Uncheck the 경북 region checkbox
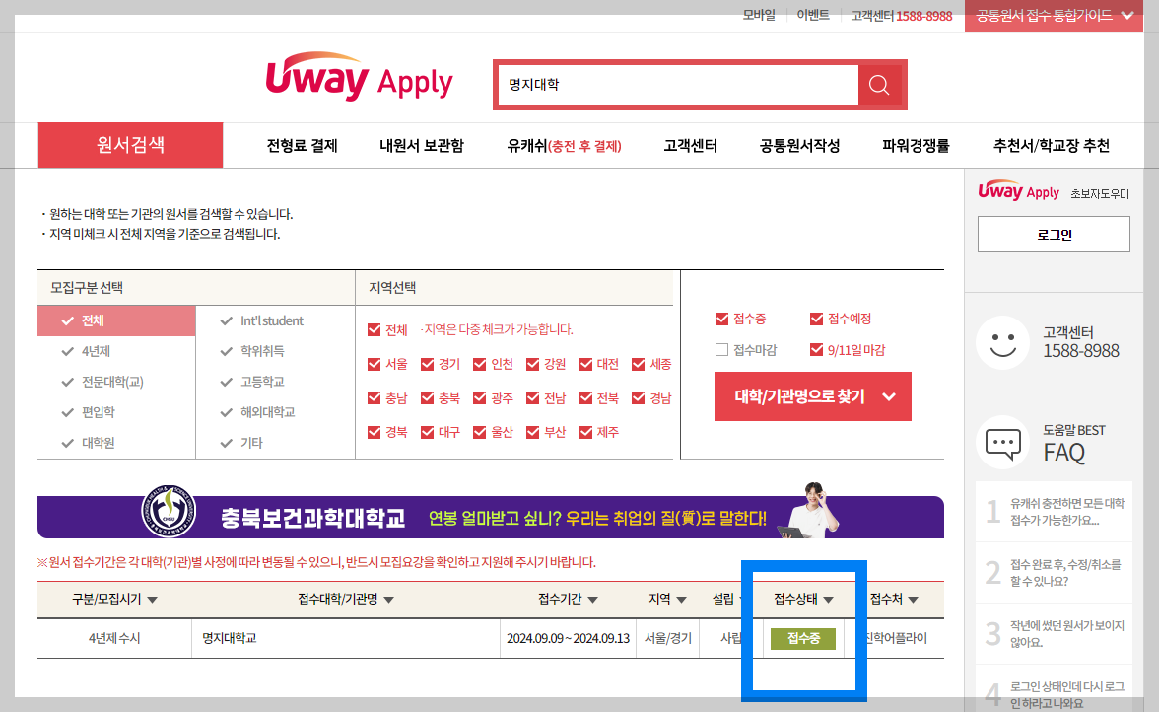This screenshot has width=1159, height=712. point(375,432)
